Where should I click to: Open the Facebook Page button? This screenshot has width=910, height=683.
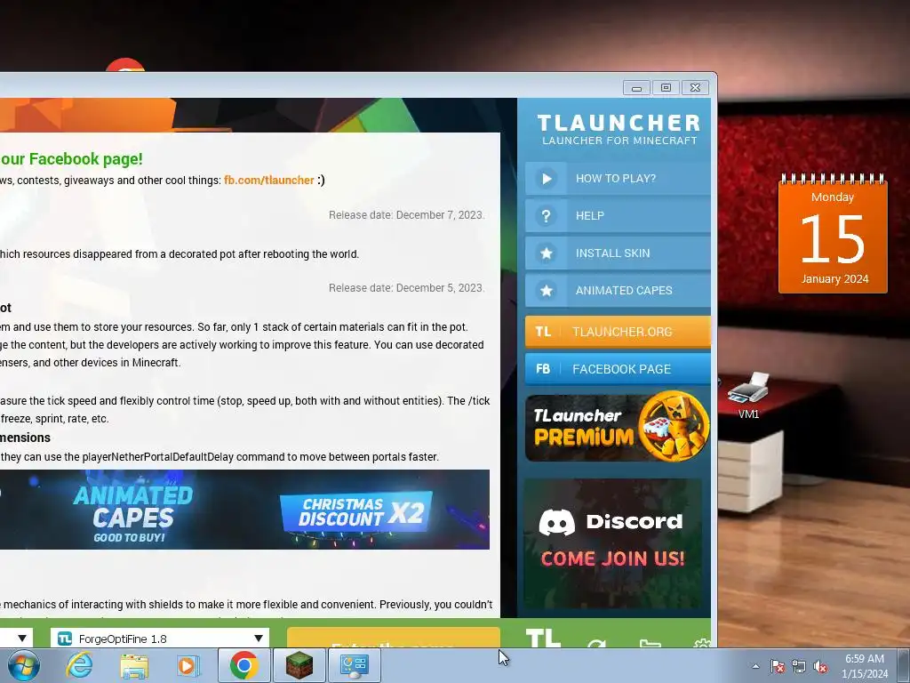[618, 369]
